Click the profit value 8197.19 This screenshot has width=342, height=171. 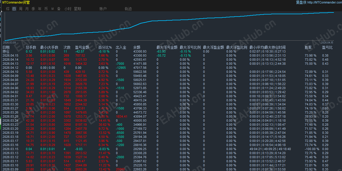click(81, 125)
